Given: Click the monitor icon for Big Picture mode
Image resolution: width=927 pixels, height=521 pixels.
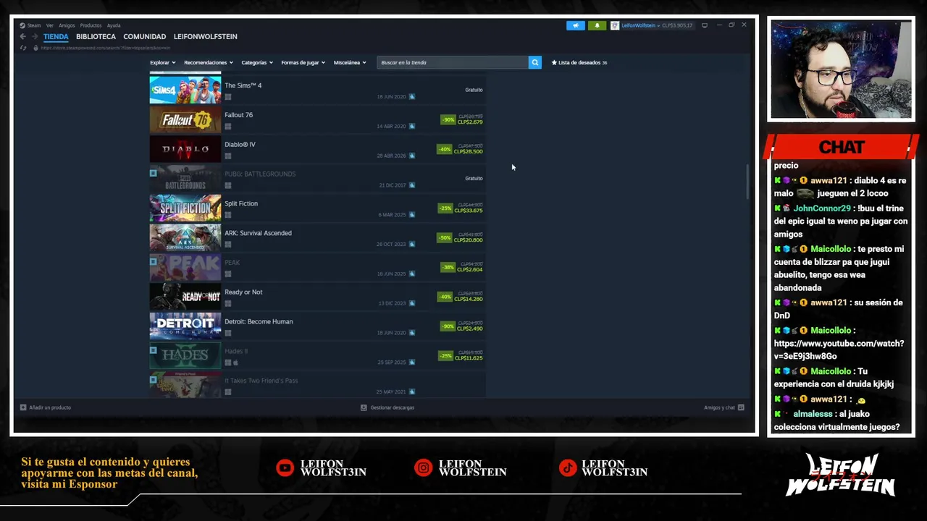Looking at the screenshot, I should [x=705, y=25].
